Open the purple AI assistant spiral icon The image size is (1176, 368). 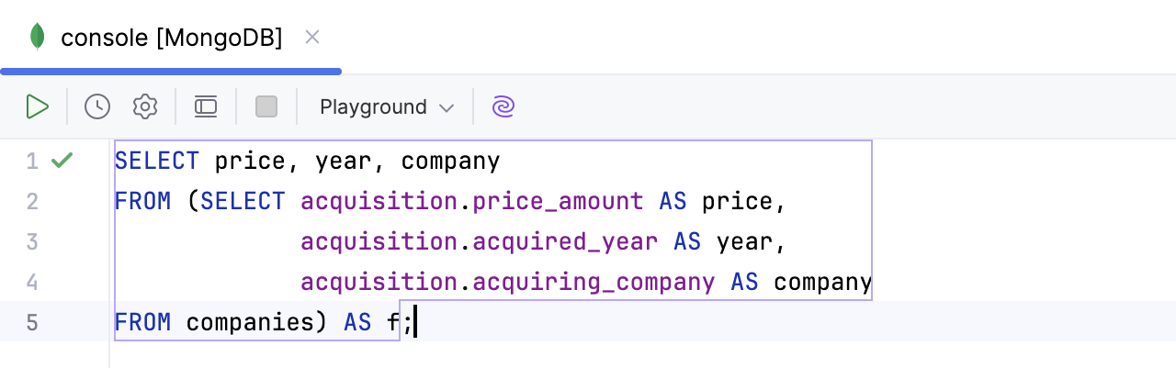[503, 106]
